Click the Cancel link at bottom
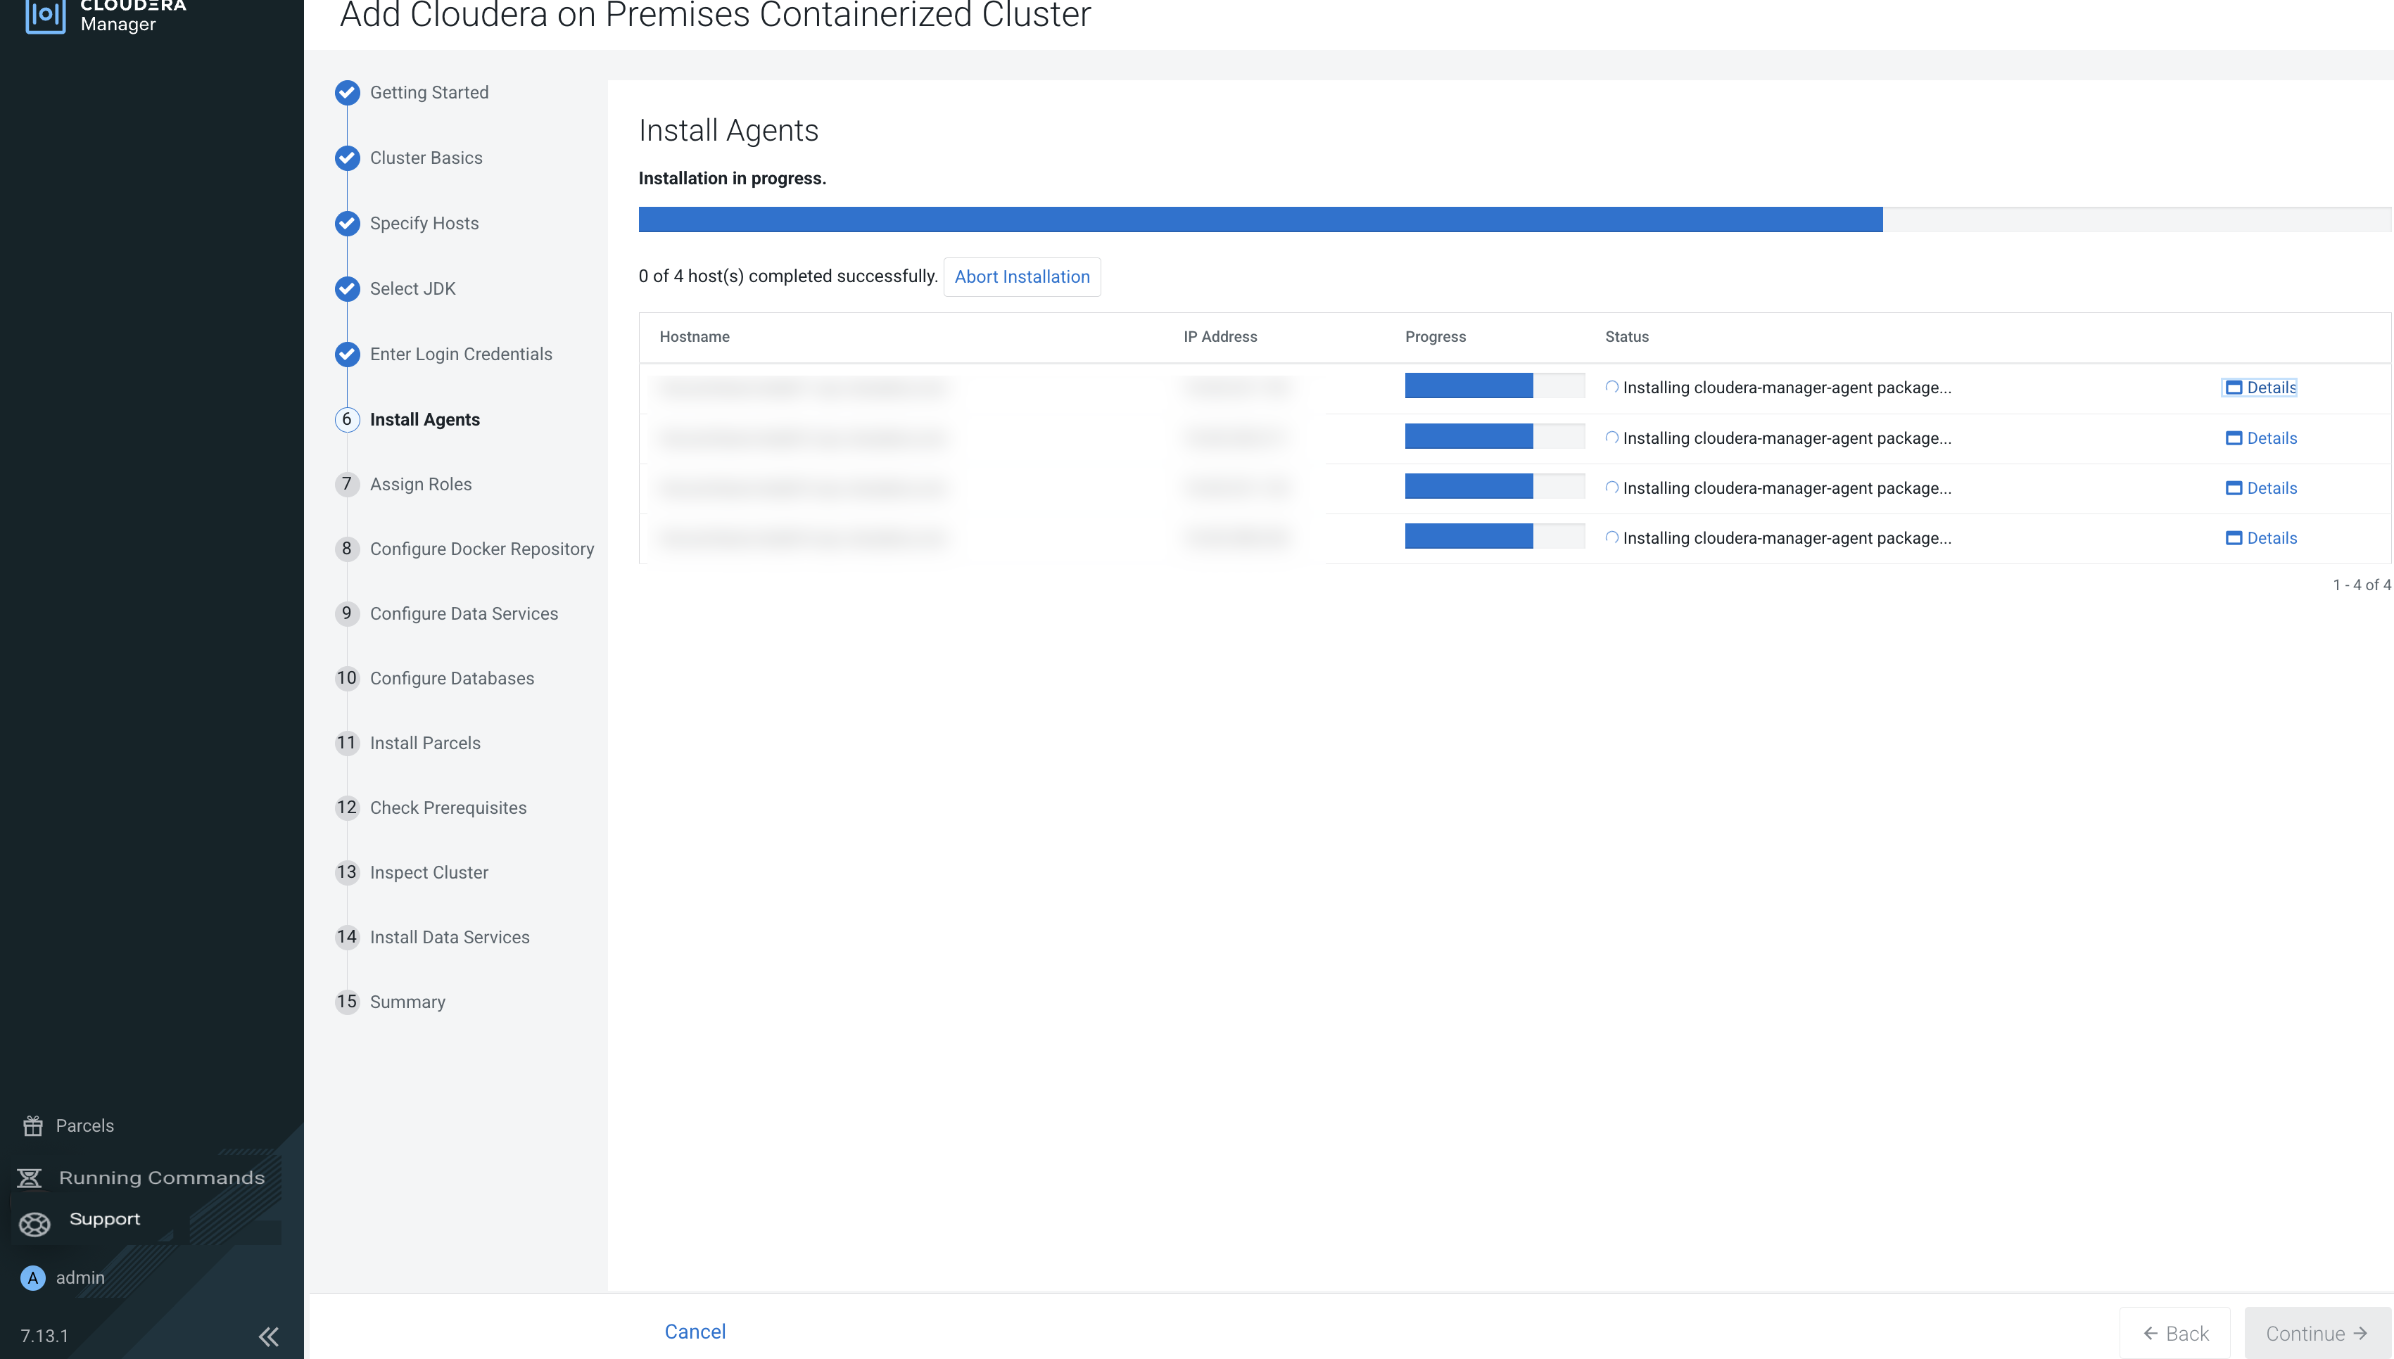The image size is (2394, 1359). (x=695, y=1332)
